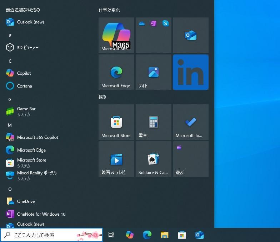Click the OneDrive icon in the folder tile
Viewport: 280px width, 242px height.
coord(142,23)
